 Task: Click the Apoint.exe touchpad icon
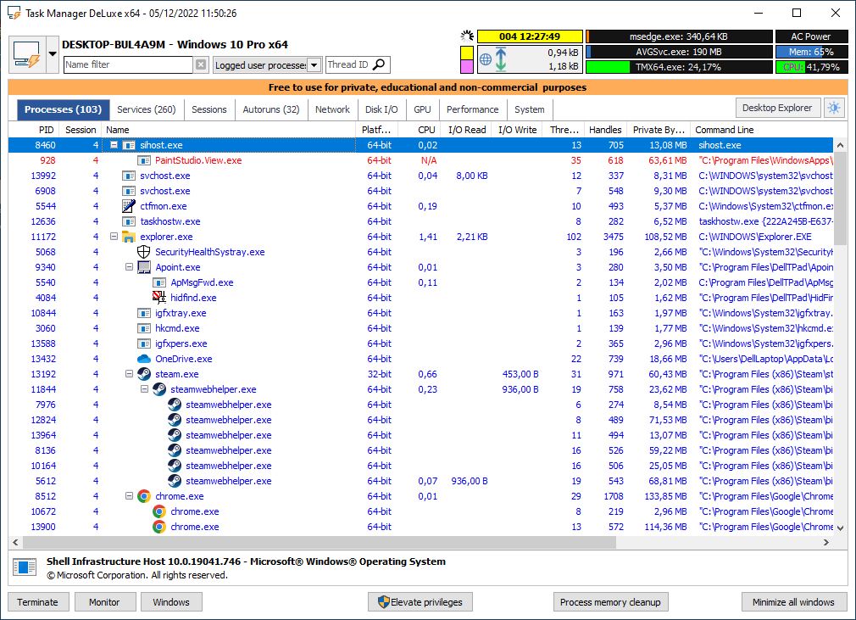click(144, 267)
